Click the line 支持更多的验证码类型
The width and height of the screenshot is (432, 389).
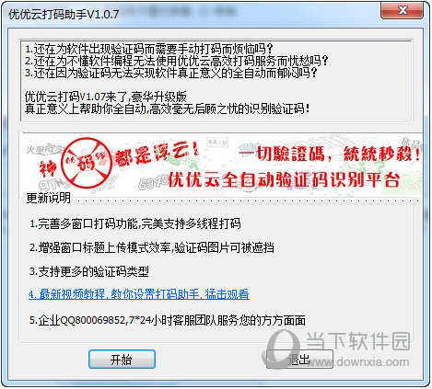[x=89, y=271]
